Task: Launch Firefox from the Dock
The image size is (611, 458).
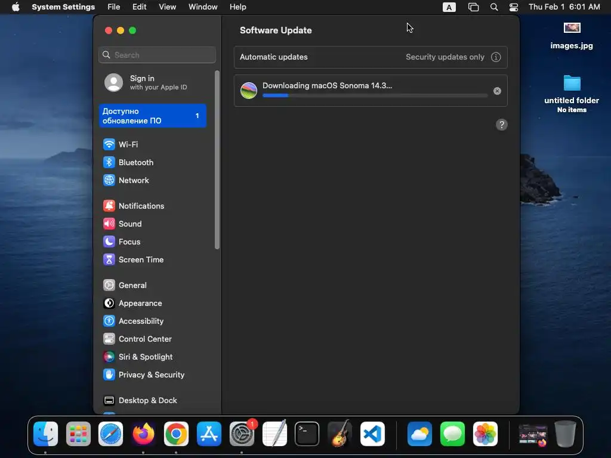Action: (143, 434)
